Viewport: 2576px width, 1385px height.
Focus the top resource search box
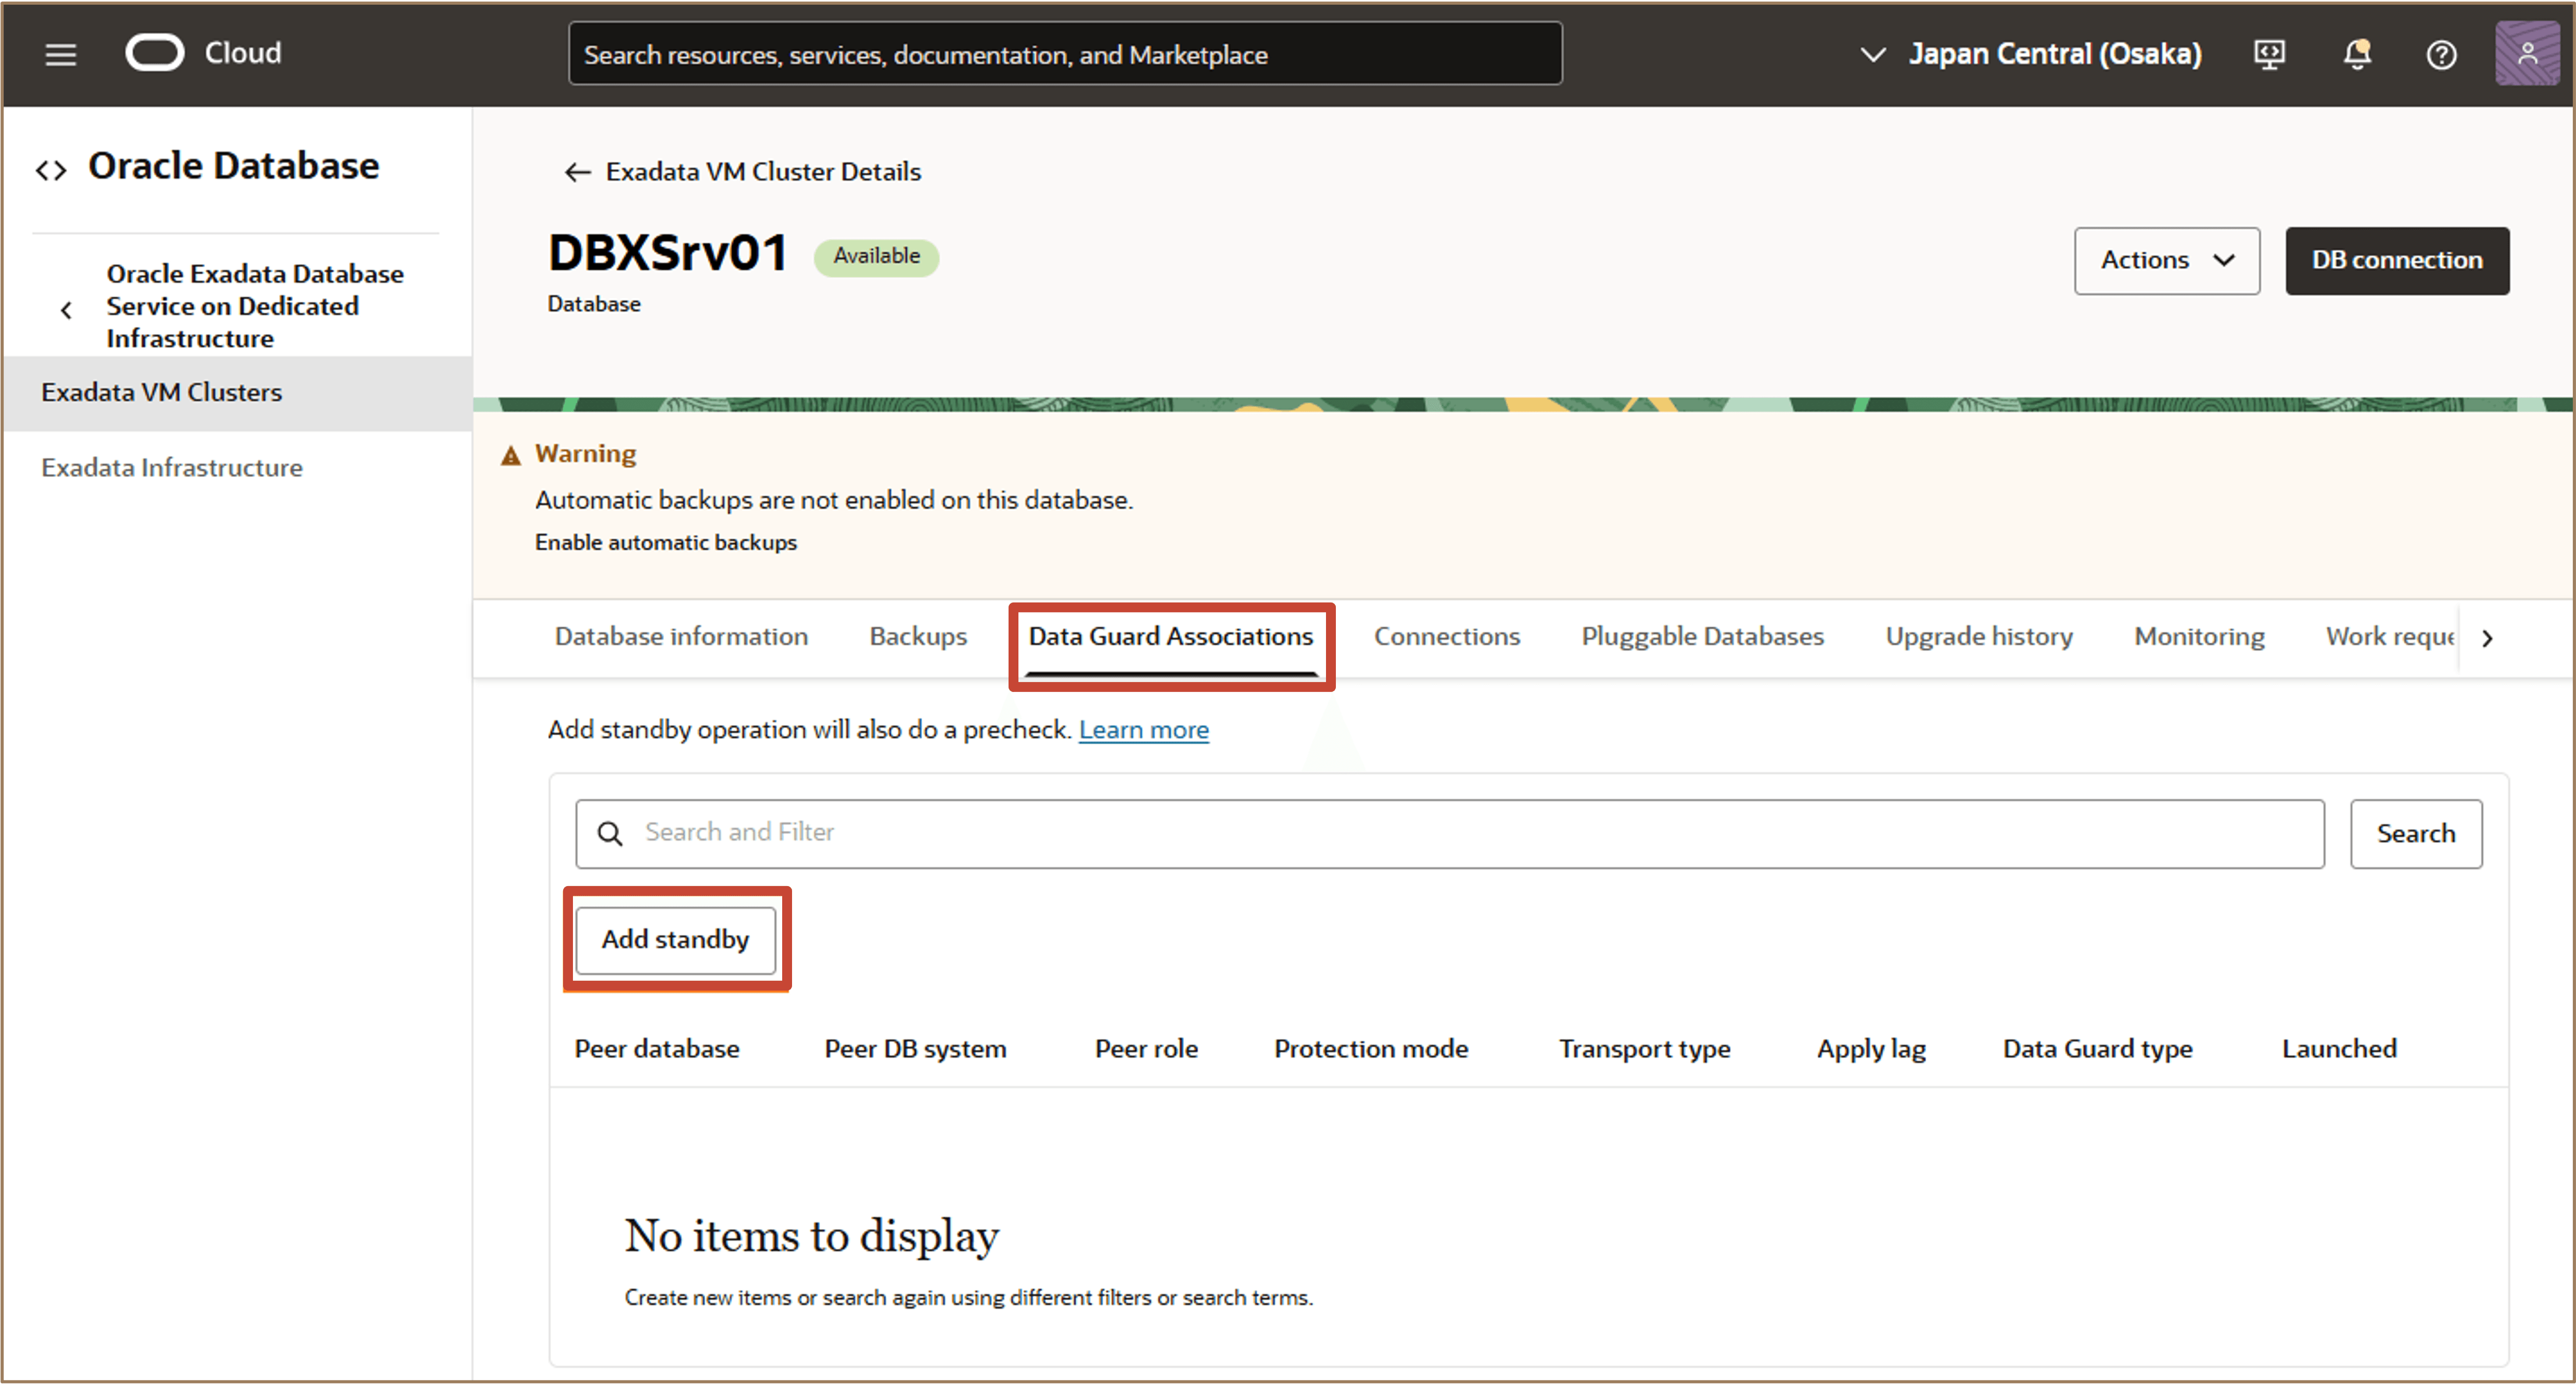click(x=1064, y=54)
